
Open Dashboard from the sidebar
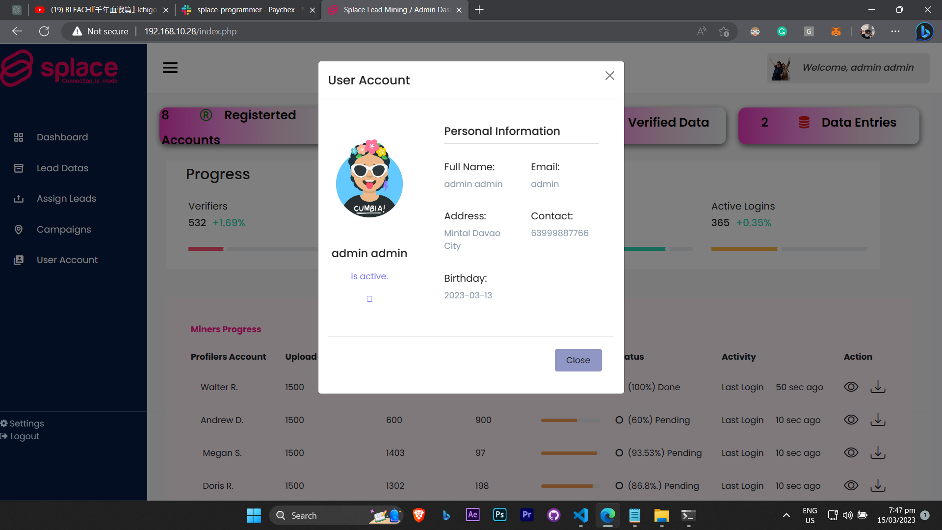click(62, 137)
